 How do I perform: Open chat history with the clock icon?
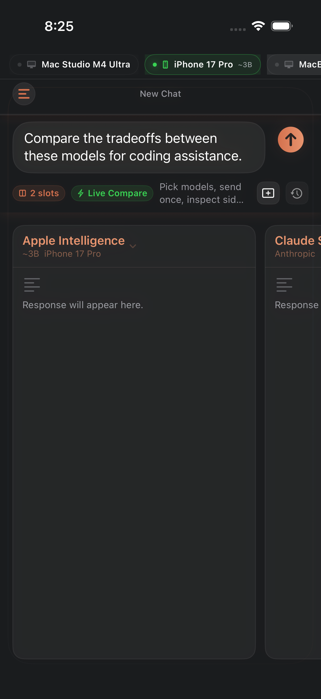point(297,193)
